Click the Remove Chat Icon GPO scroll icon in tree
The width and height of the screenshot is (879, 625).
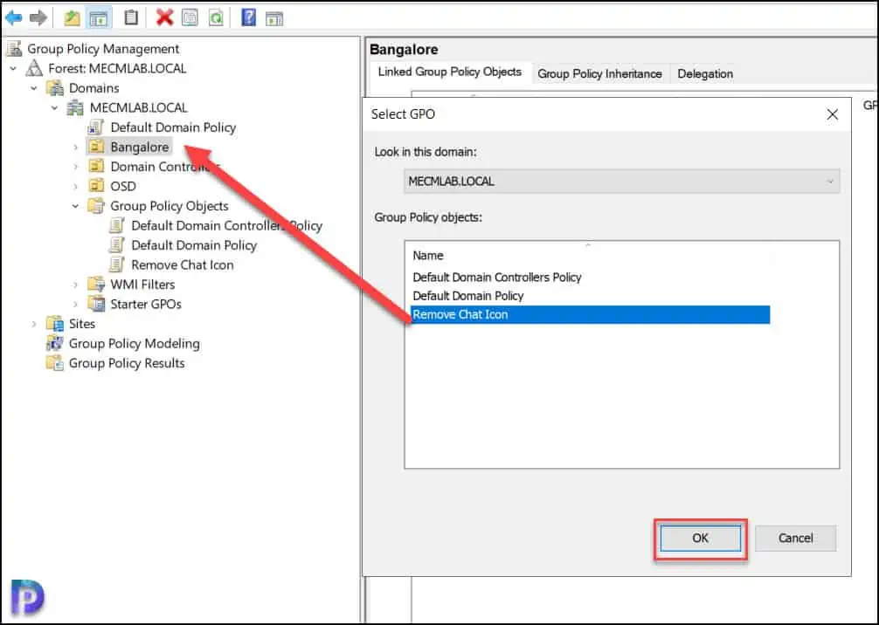(x=116, y=264)
